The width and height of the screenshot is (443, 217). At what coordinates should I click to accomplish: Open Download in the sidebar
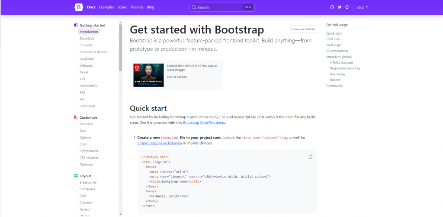[x=87, y=39]
